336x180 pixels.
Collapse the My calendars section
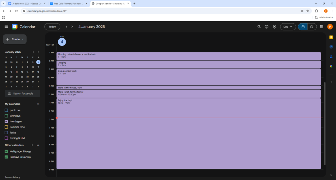point(38,104)
